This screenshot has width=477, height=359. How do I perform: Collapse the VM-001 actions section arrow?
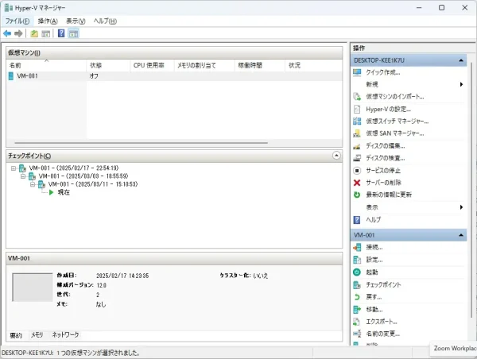coord(461,235)
